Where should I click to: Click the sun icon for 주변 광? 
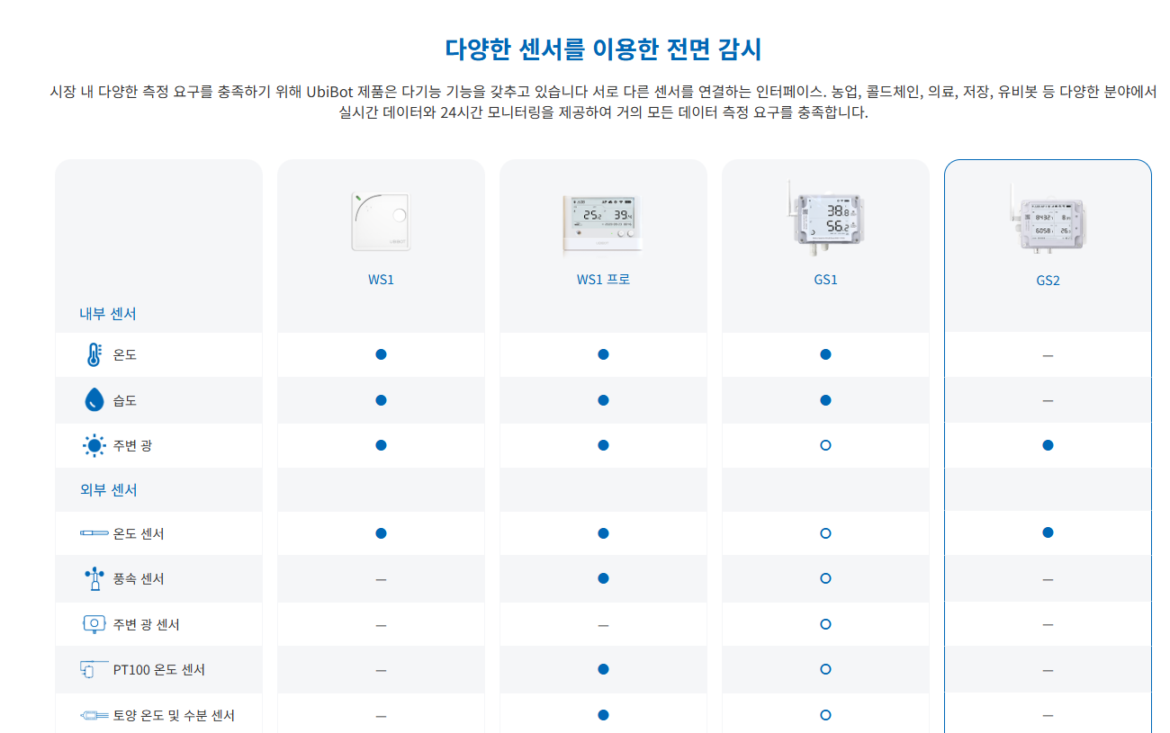[x=94, y=445]
